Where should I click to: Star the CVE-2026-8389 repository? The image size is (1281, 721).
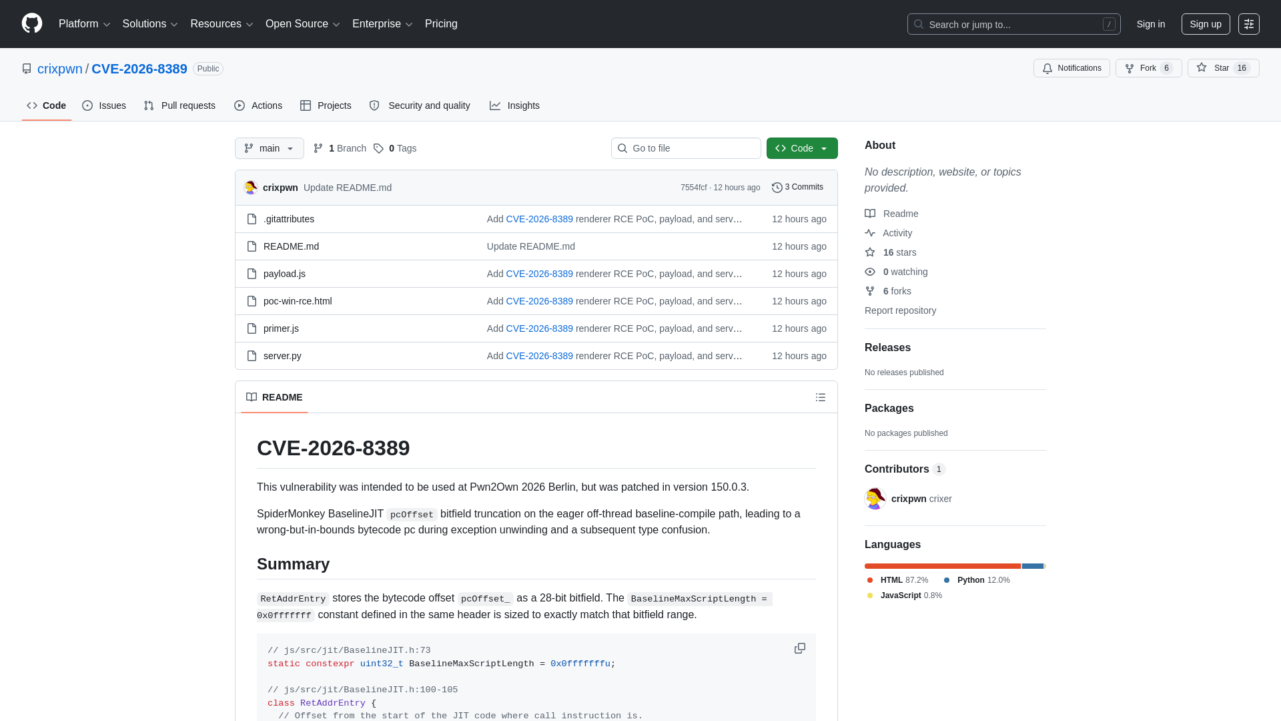(1223, 68)
